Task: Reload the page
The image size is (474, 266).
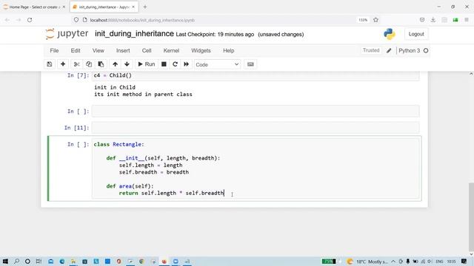Action: point(30,20)
